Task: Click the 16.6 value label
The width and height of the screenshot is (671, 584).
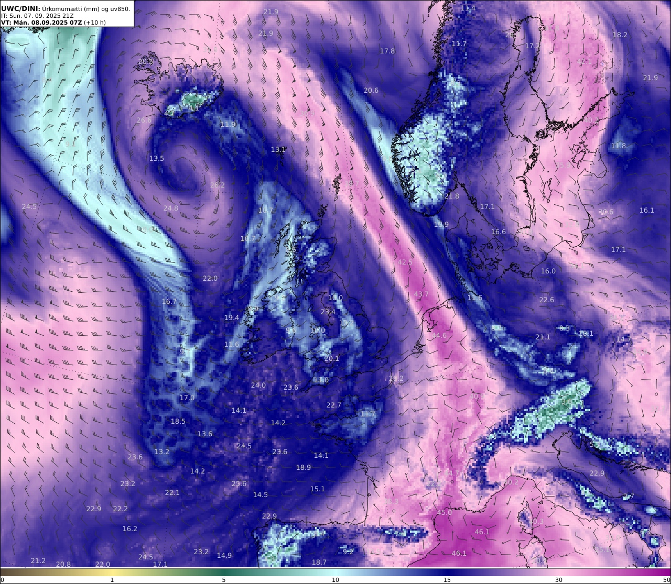Action: pyautogui.click(x=499, y=232)
